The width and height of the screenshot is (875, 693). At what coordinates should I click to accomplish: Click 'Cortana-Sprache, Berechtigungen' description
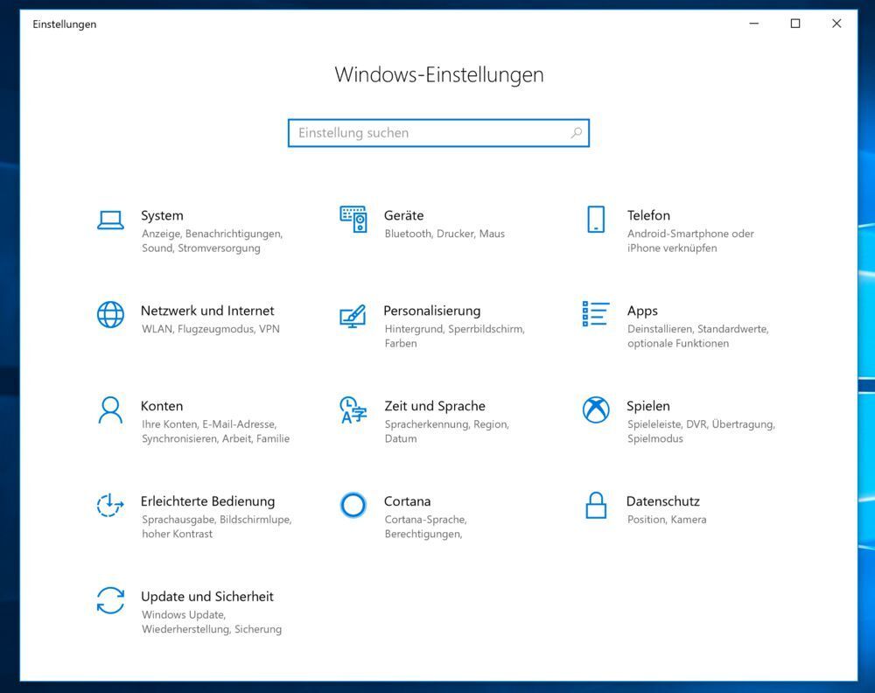tap(426, 527)
